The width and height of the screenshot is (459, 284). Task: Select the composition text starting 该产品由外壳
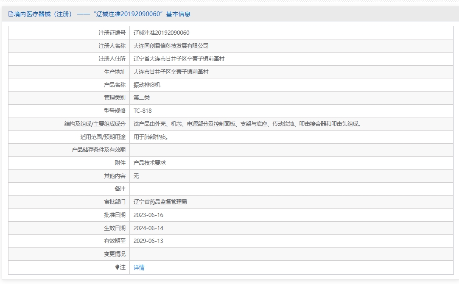[x=248, y=124]
